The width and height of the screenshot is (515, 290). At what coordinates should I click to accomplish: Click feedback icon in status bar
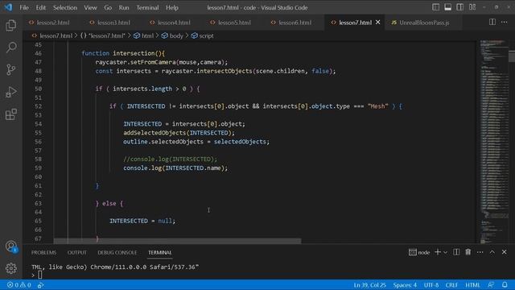491,284
